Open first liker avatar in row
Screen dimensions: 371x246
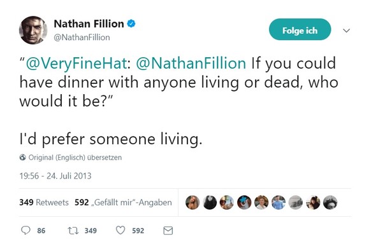click(x=193, y=202)
